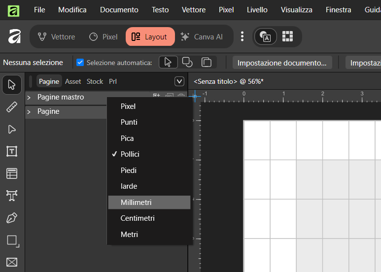Screen dimensions: 381x272
Task: Expand the Pagine mastro section
Action: pos(29,98)
